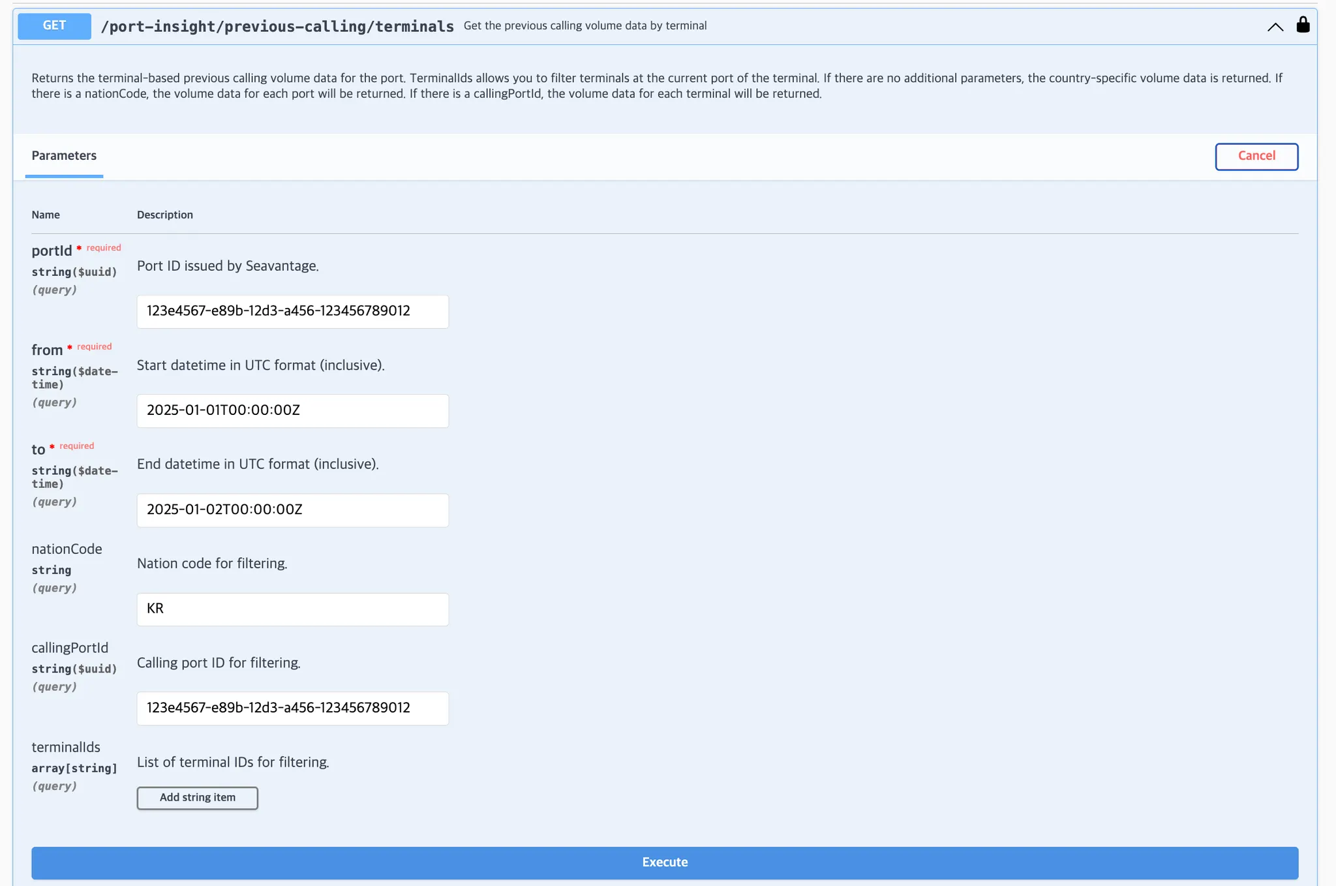The height and width of the screenshot is (886, 1336).
Task: Click the endpoint summary text about terminals
Action: pyautogui.click(x=584, y=26)
